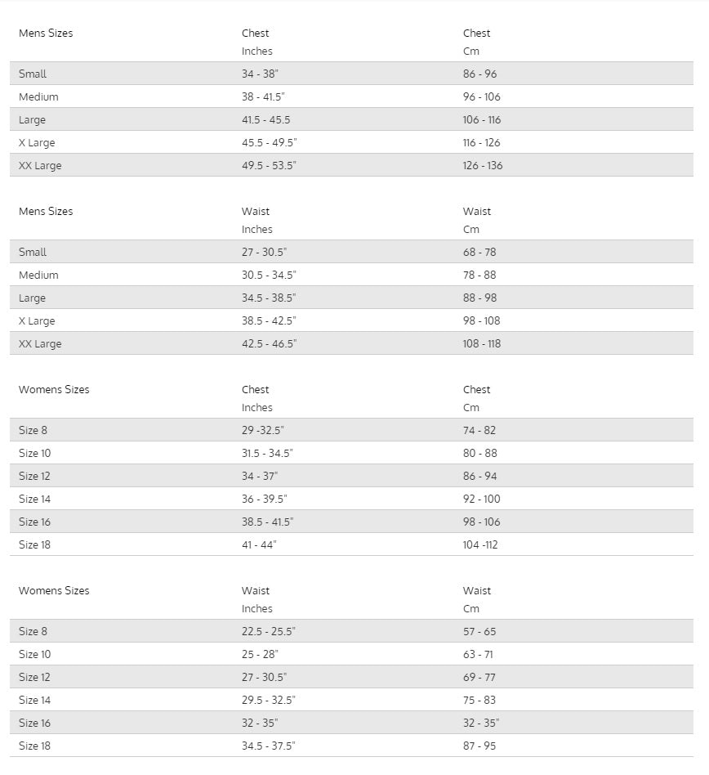Click the 98 - 108 X Large waist cm
The width and height of the screenshot is (709, 775).
tap(481, 320)
